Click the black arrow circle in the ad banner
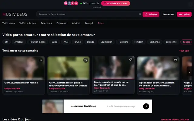Screen dimensions: 194x121 [146, 106]
